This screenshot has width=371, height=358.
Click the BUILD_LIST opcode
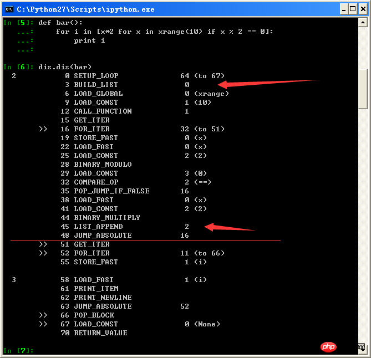96,85
